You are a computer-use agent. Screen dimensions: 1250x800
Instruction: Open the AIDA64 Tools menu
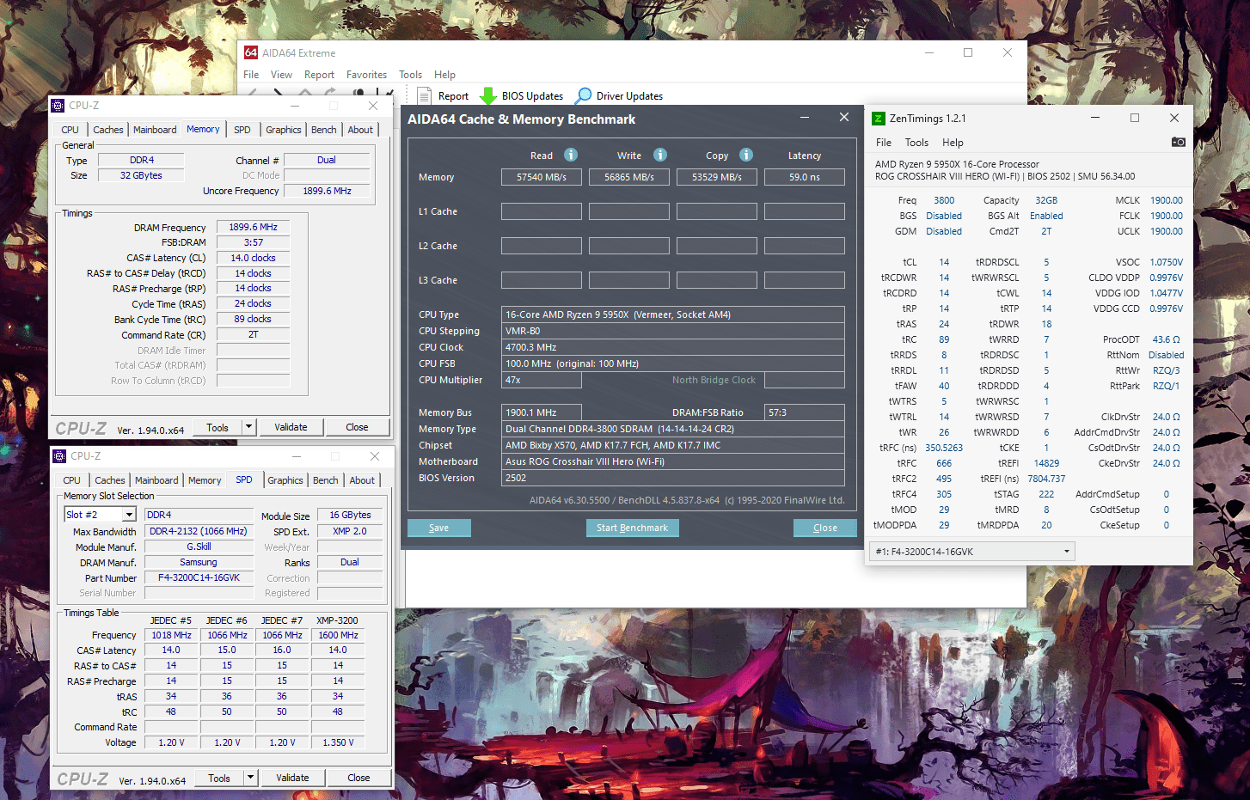(410, 75)
